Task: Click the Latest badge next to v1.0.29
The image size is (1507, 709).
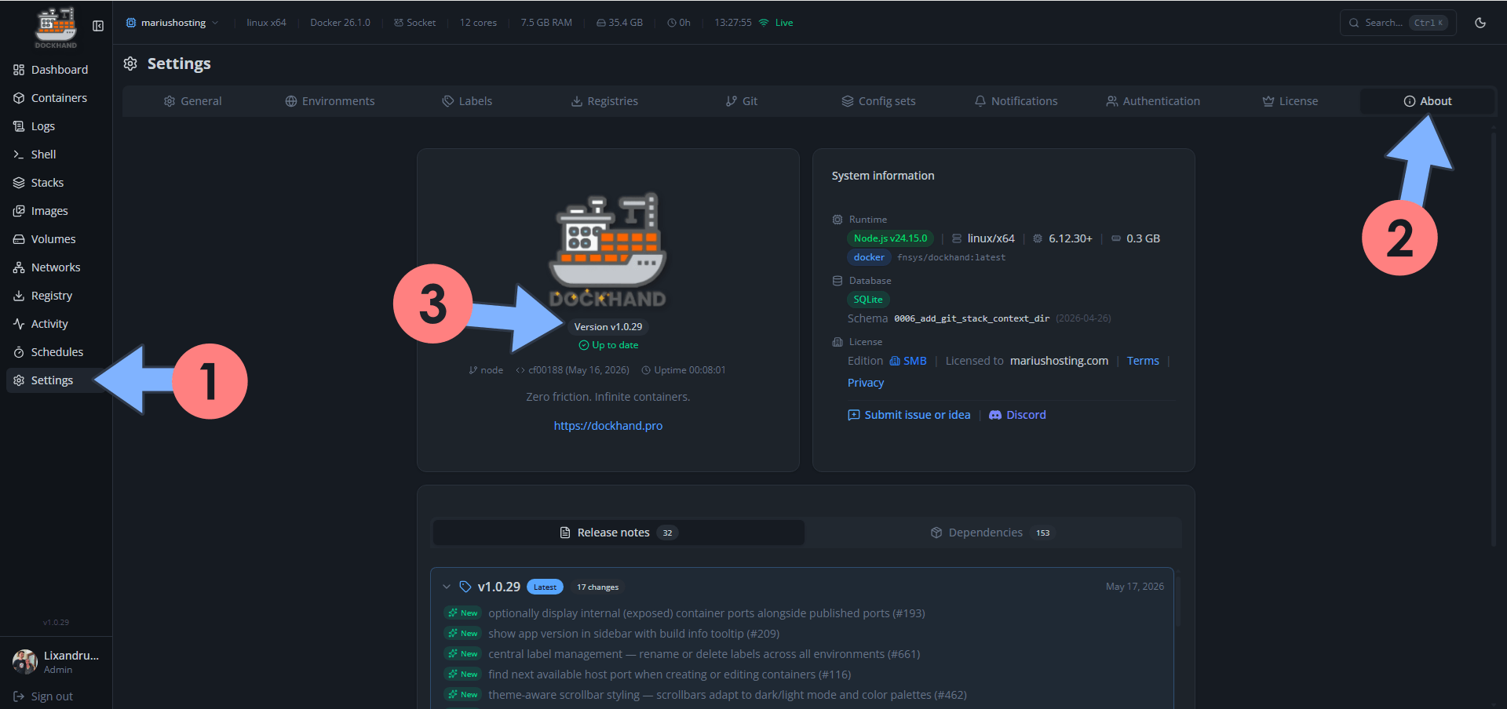Action: tap(545, 587)
